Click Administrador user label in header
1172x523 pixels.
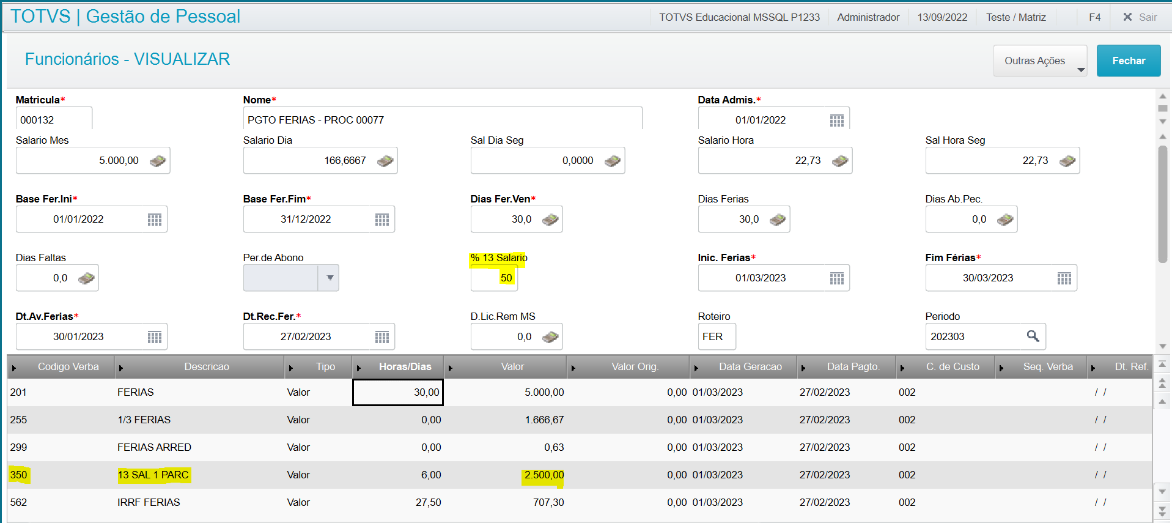point(868,17)
